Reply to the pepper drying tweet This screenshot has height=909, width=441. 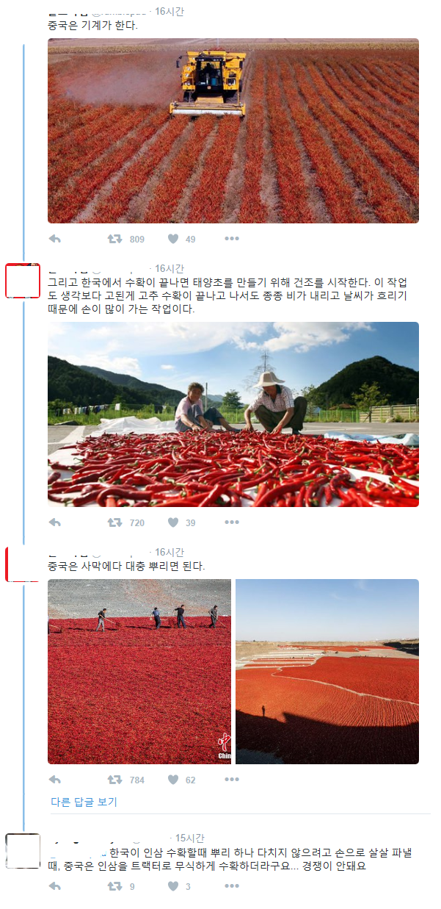55,522
